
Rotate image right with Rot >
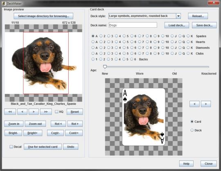click(75, 124)
